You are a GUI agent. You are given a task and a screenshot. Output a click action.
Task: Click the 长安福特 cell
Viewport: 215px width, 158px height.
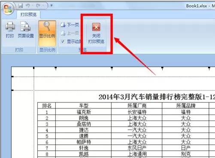tap(137, 112)
